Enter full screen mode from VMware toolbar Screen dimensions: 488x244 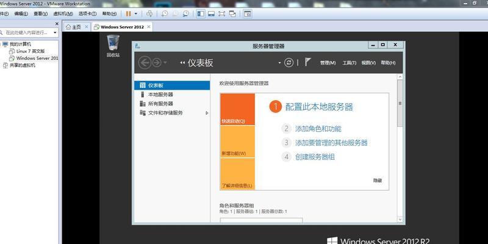pos(221,13)
